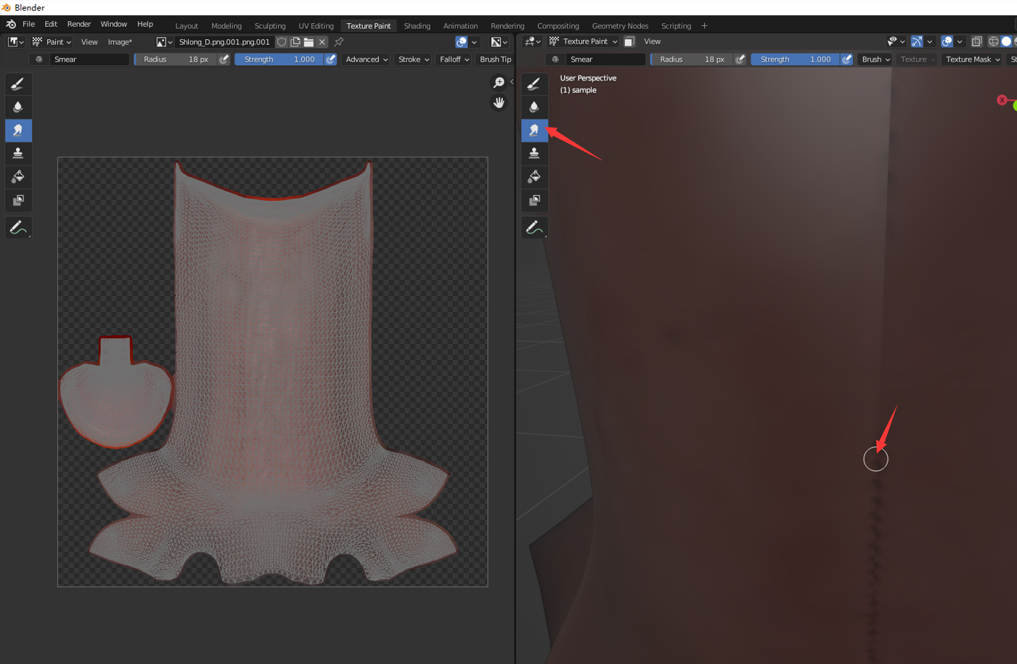Click the View menu in 3D viewport header
The image size is (1017, 664).
point(652,42)
